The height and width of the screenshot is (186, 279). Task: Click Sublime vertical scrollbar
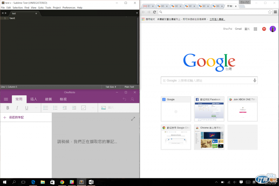(x=137, y=50)
